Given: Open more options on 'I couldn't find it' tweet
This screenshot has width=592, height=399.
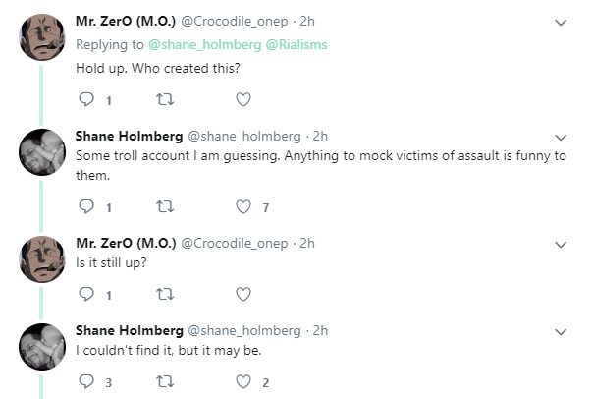Looking at the screenshot, I should (561, 332).
